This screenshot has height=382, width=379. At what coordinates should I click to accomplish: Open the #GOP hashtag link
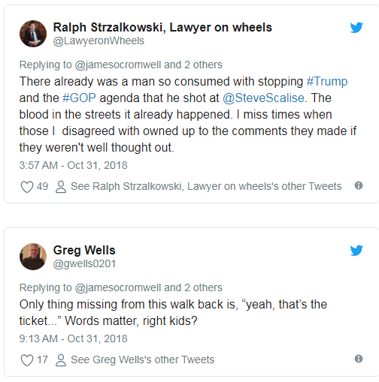[79, 98]
